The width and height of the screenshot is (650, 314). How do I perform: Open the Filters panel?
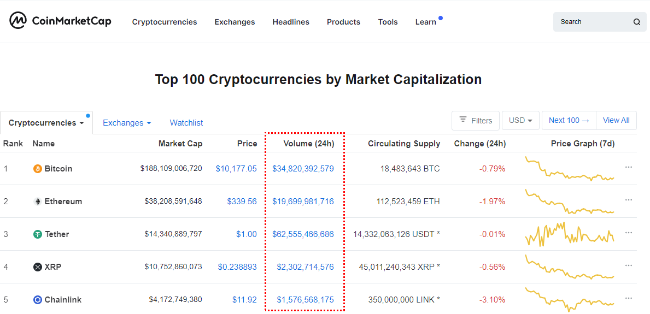click(x=476, y=121)
